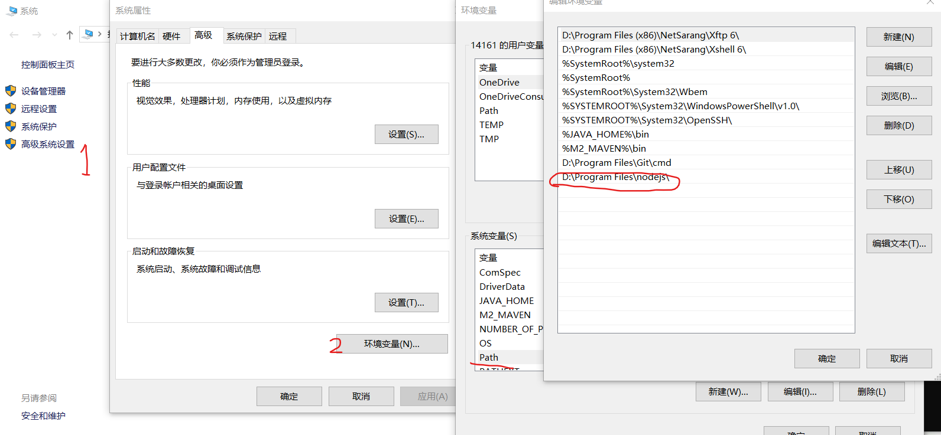Select plain %SystemRoot% path entry
This screenshot has height=435, width=941.
[x=706, y=78]
